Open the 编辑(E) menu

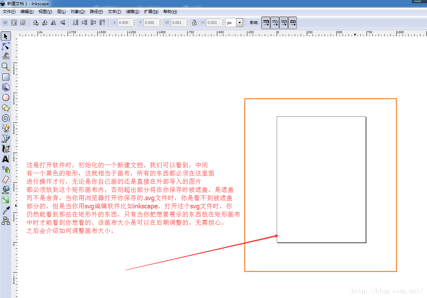point(27,12)
